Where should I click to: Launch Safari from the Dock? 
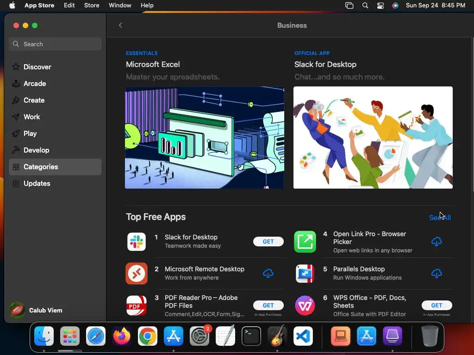pos(96,336)
